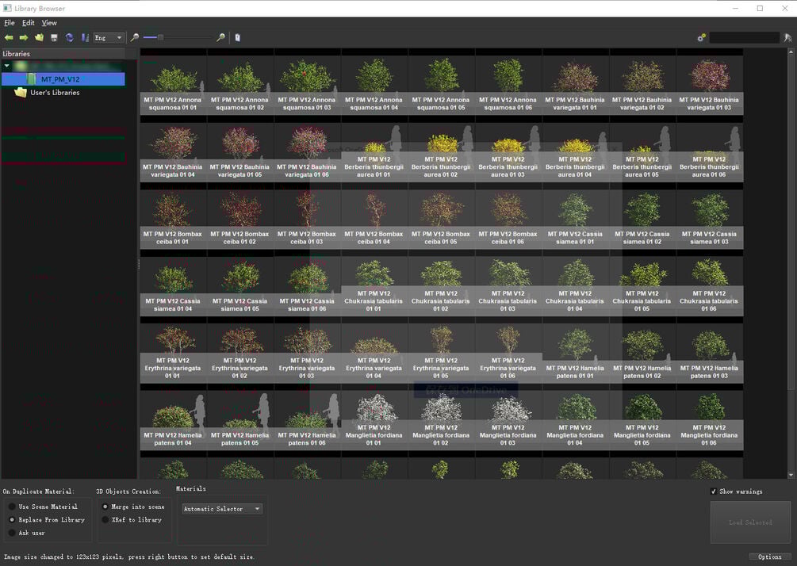Click the blue sort columns toolbar icon

click(x=85, y=37)
